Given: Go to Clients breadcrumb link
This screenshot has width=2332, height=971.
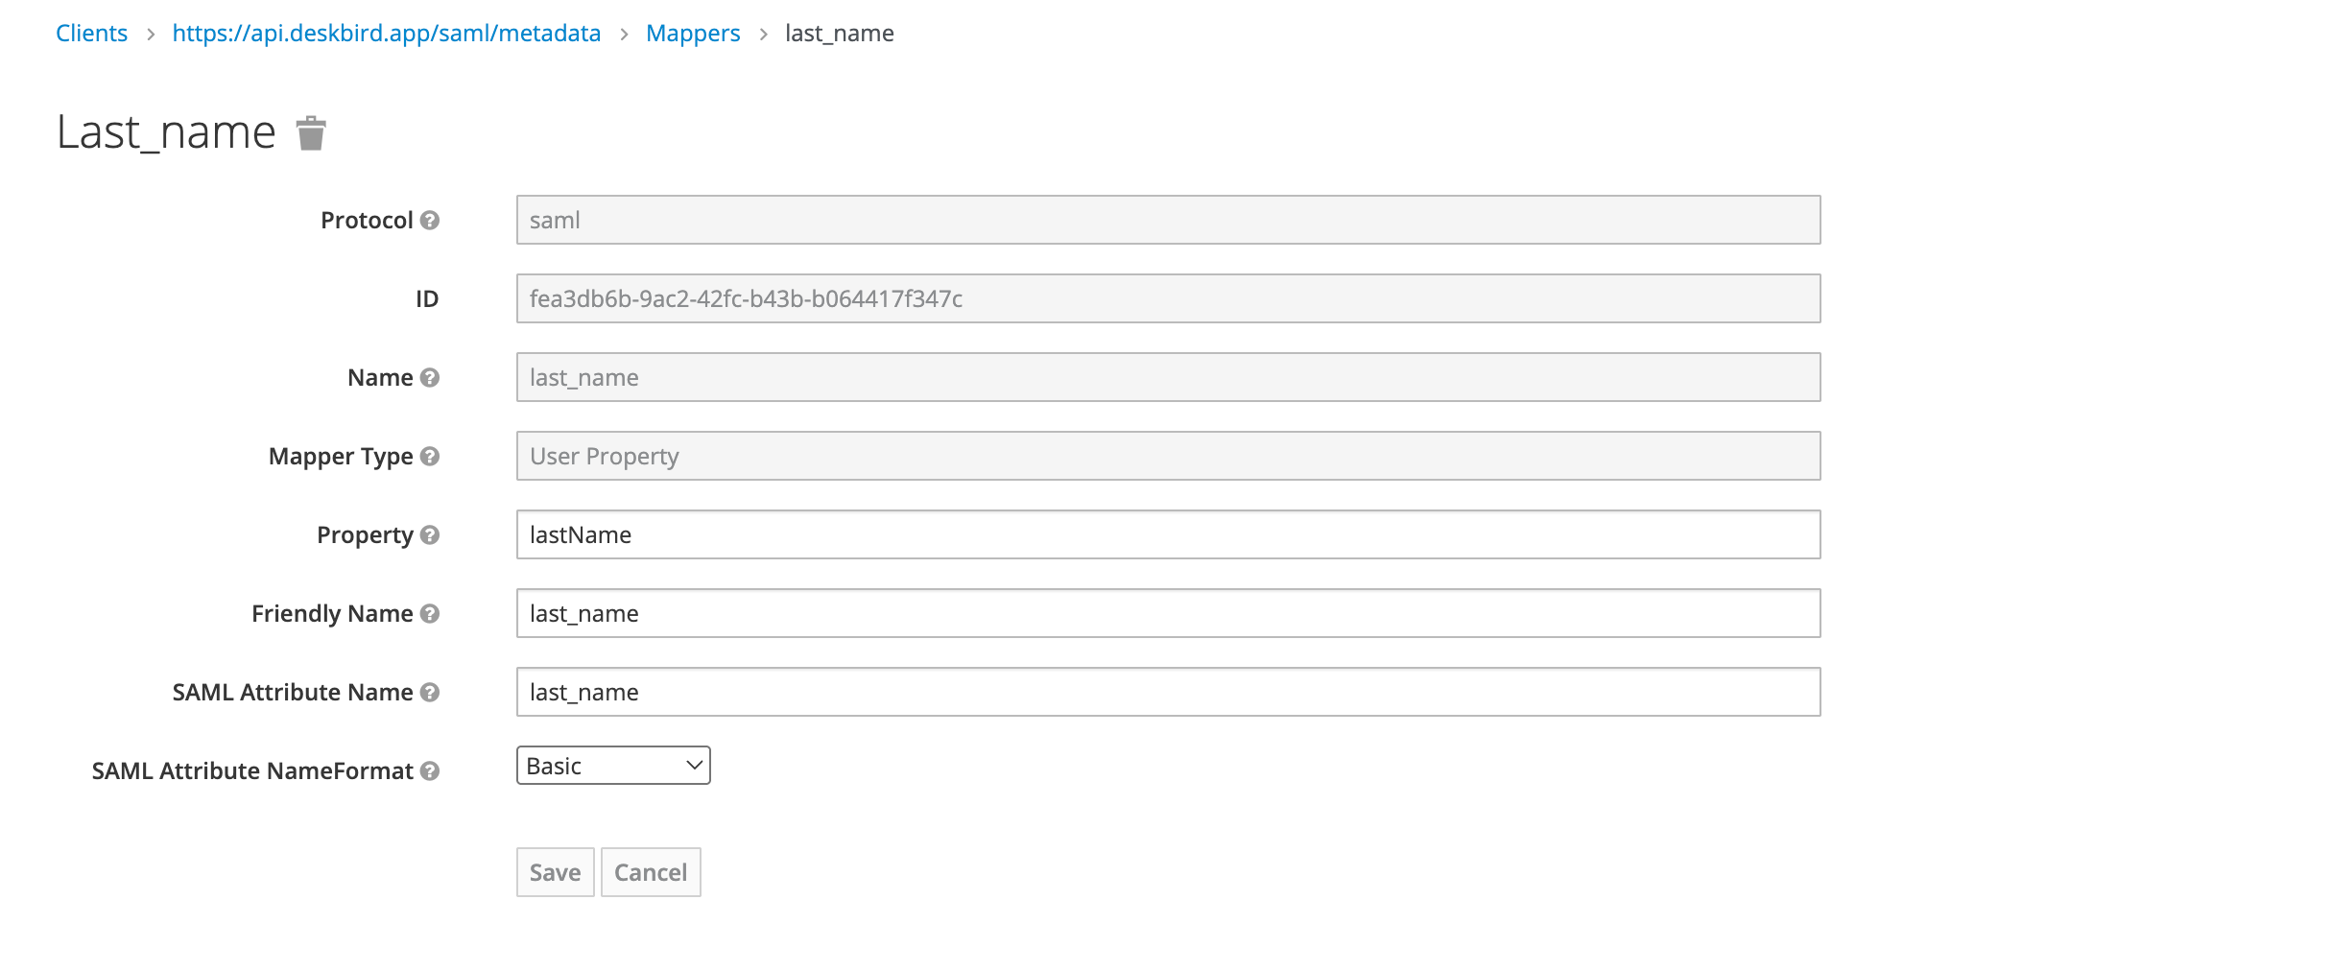Looking at the screenshot, I should 91,34.
